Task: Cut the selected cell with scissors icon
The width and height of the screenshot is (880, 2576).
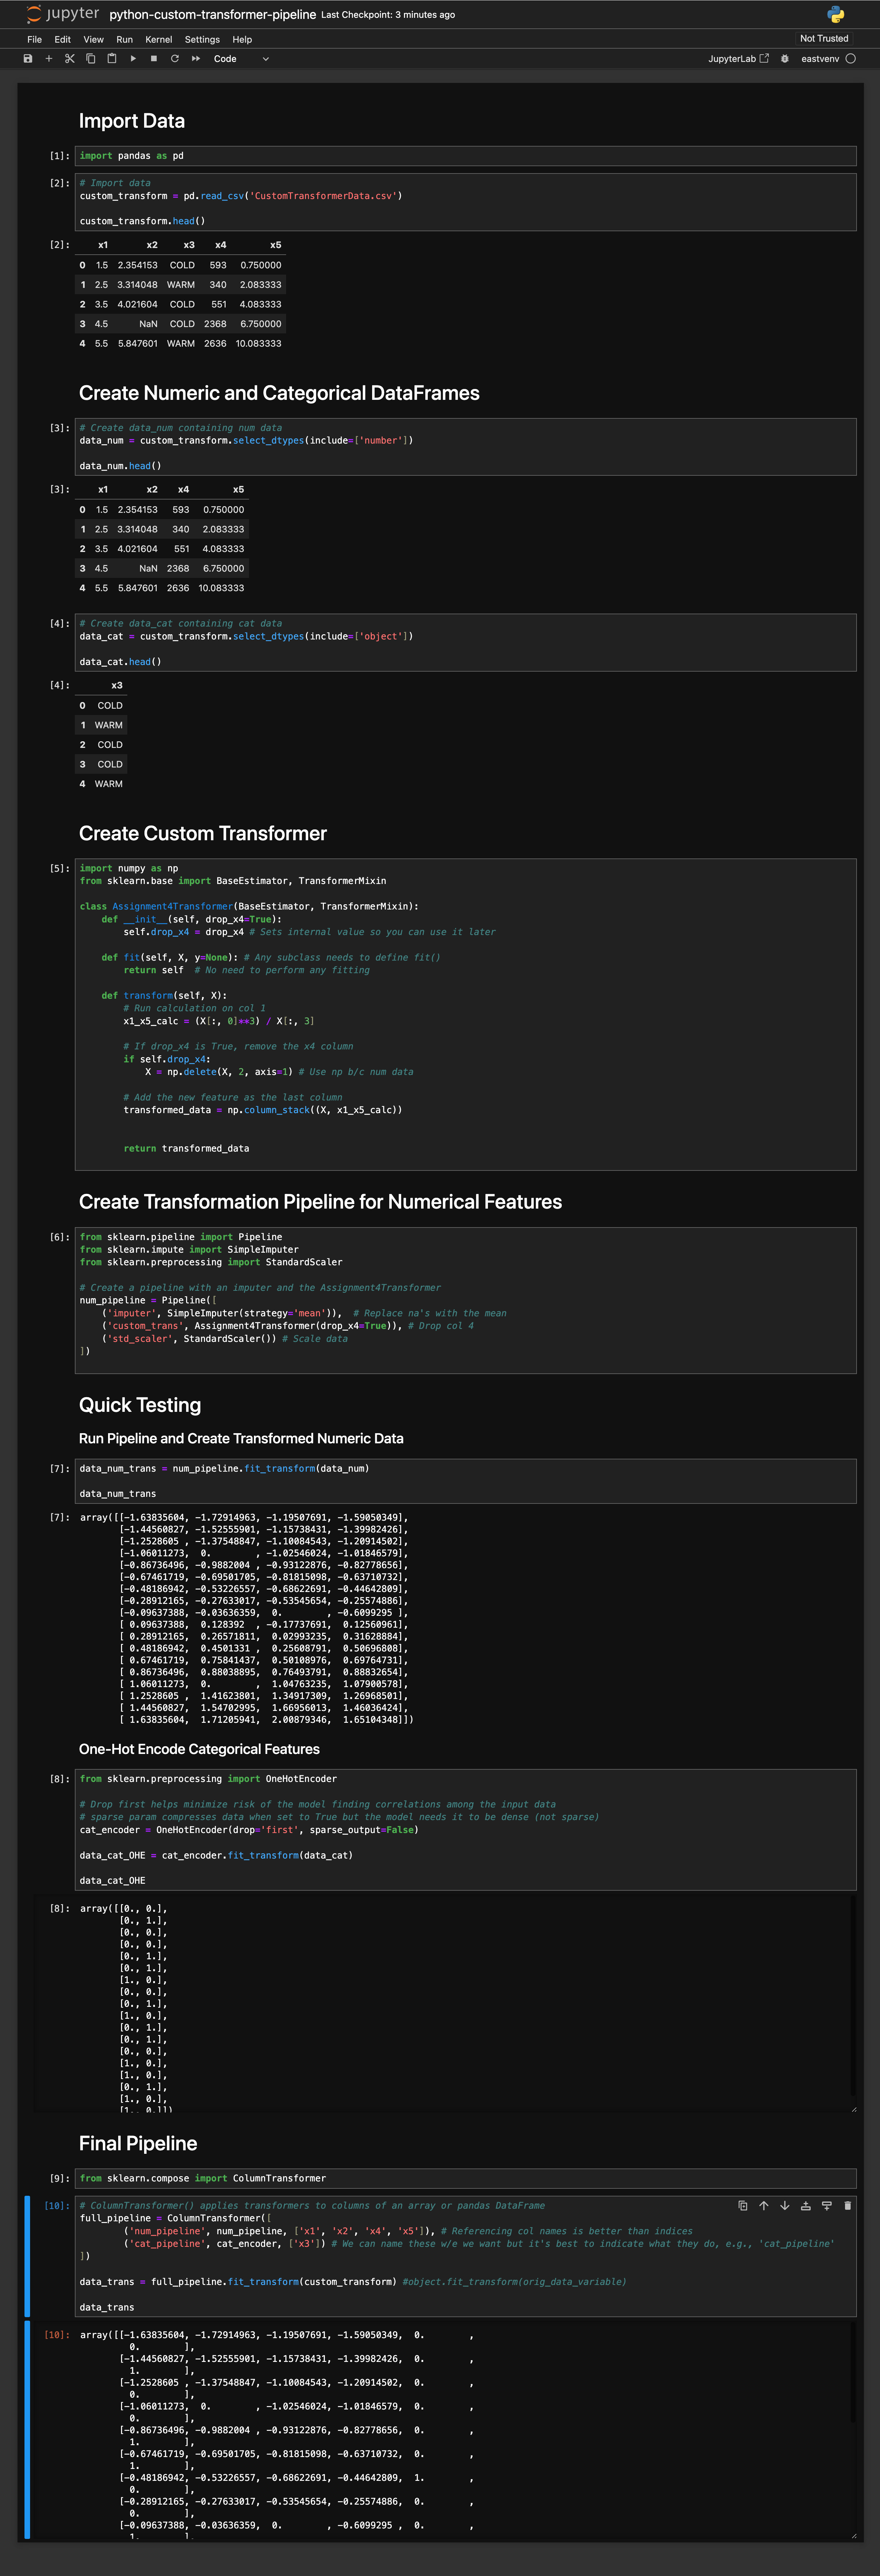Action: [x=70, y=59]
